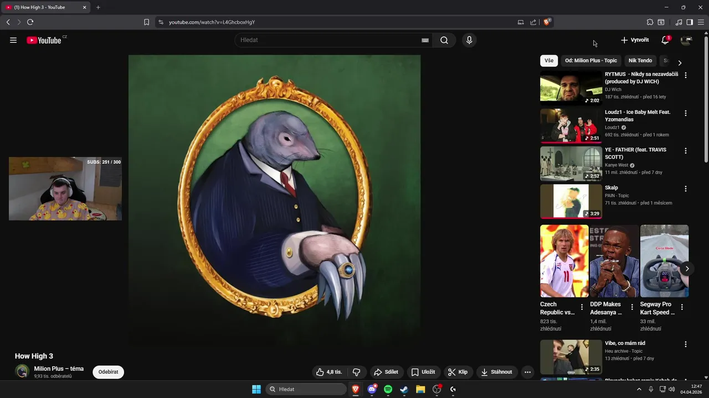The width and height of the screenshot is (709, 398).
Task: Open File Explorer from the taskbar
Action: [x=420, y=389]
